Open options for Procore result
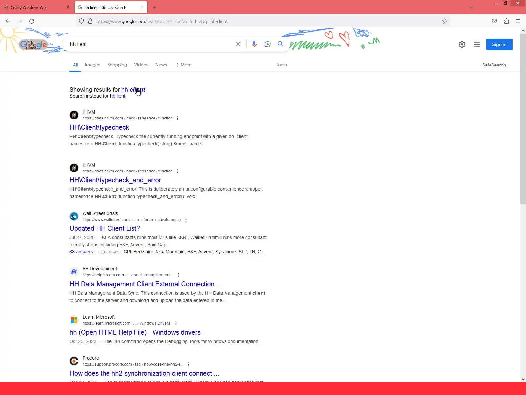 coord(189,364)
